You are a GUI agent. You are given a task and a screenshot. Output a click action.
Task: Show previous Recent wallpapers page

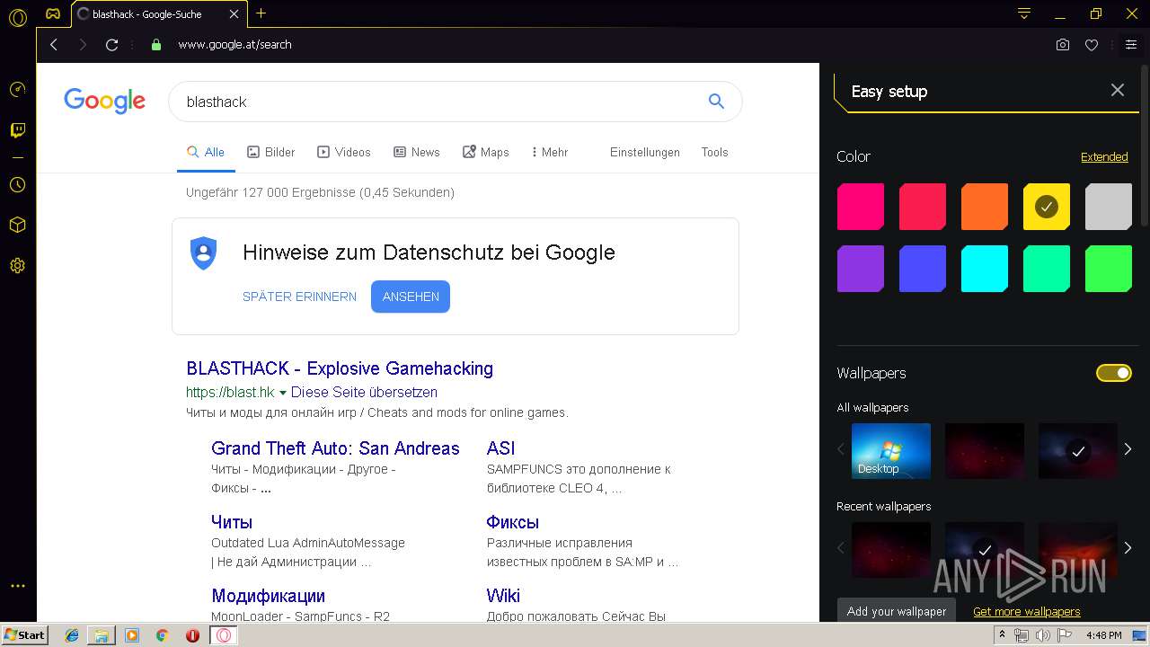(x=842, y=547)
